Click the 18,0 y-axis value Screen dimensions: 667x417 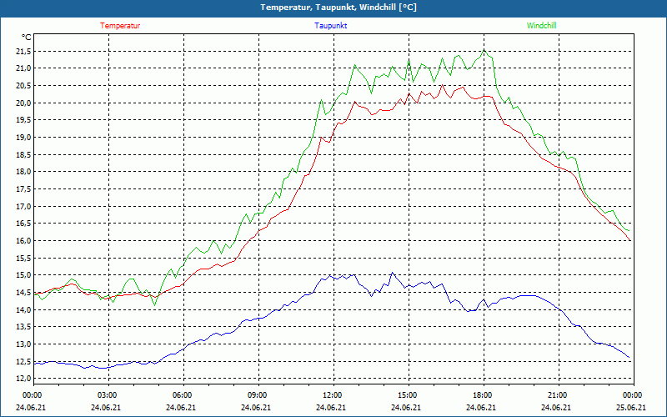pos(24,172)
